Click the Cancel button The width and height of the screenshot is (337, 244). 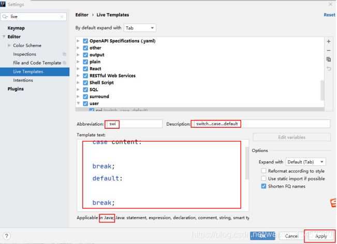coord(291,236)
